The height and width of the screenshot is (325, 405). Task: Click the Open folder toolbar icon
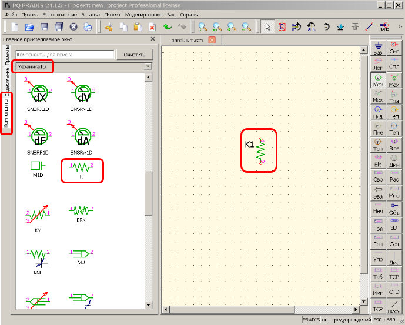(x=29, y=27)
